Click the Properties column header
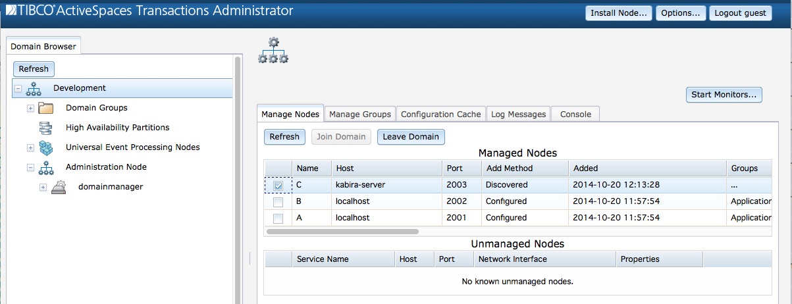 click(659, 259)
